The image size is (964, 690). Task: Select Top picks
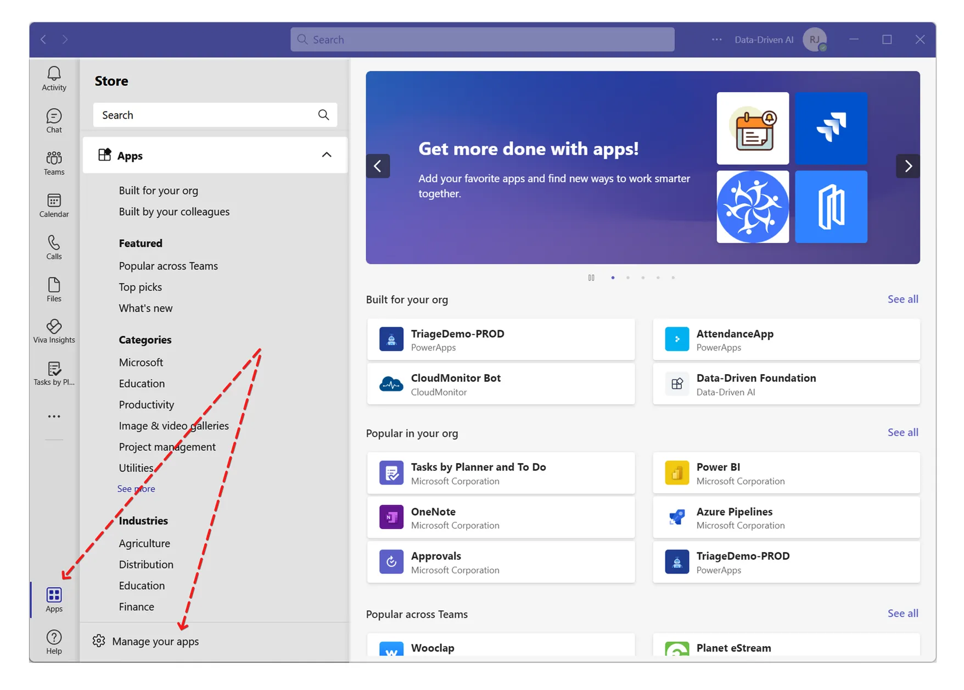[140, 287]
